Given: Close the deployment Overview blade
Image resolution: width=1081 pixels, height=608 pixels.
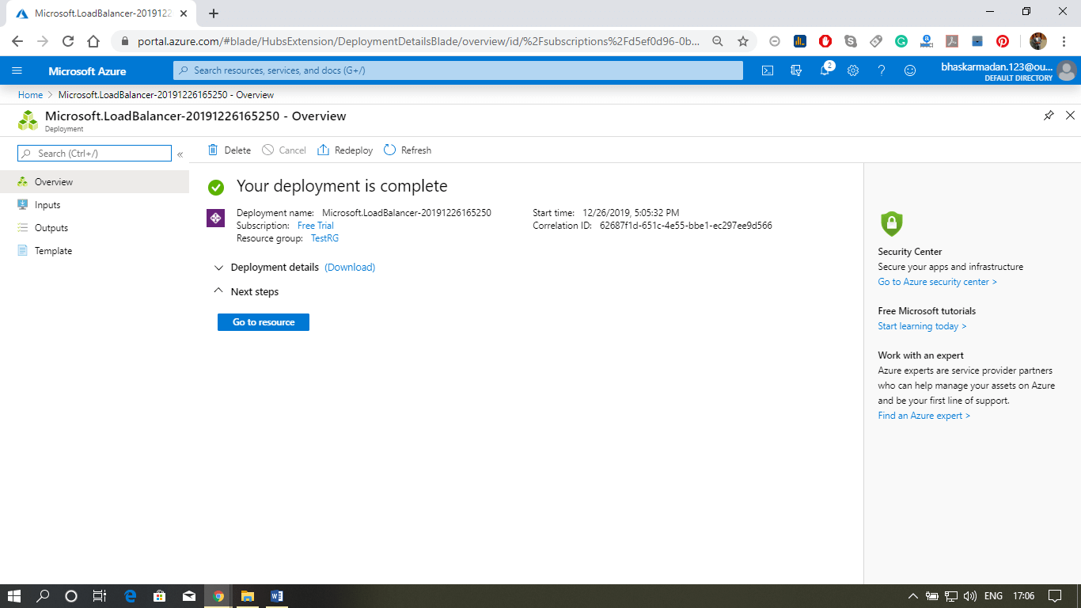Looking at the screenshot, I should coord(1070,116).
